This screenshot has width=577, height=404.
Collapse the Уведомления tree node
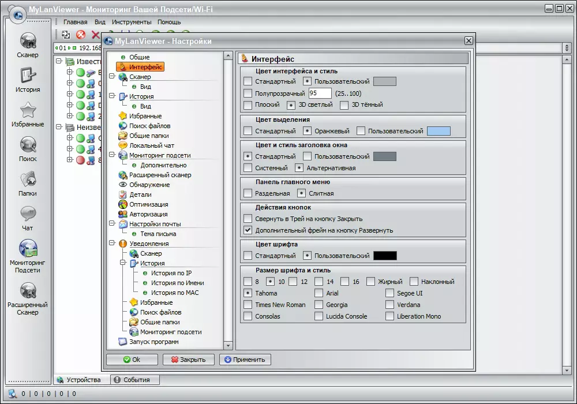[112, 244]
